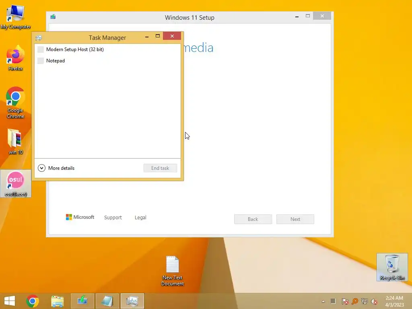Image resolution: width=412 pixels, height=309 pixels.
Task: Select the osu!(lazer) desktop shortcut
Action: 16,183
